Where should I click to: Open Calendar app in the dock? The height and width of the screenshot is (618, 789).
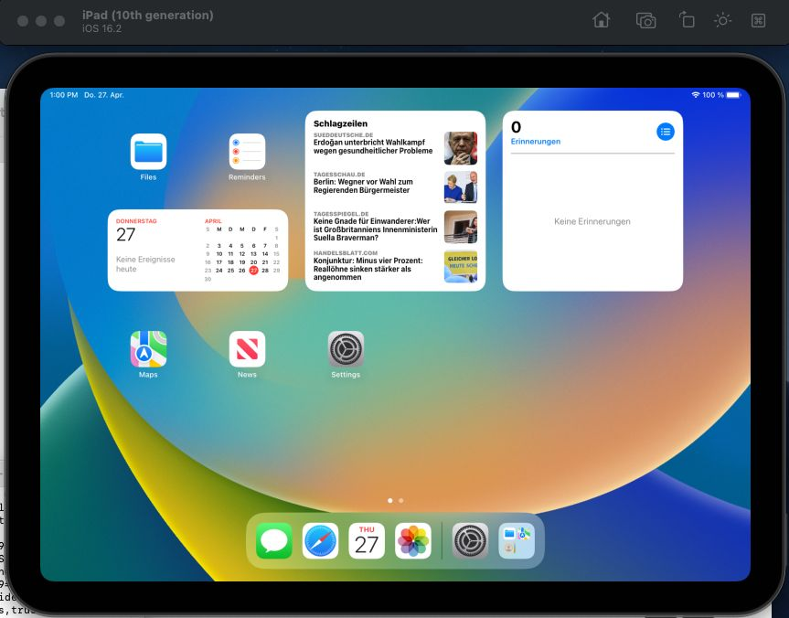click(367, 541)
